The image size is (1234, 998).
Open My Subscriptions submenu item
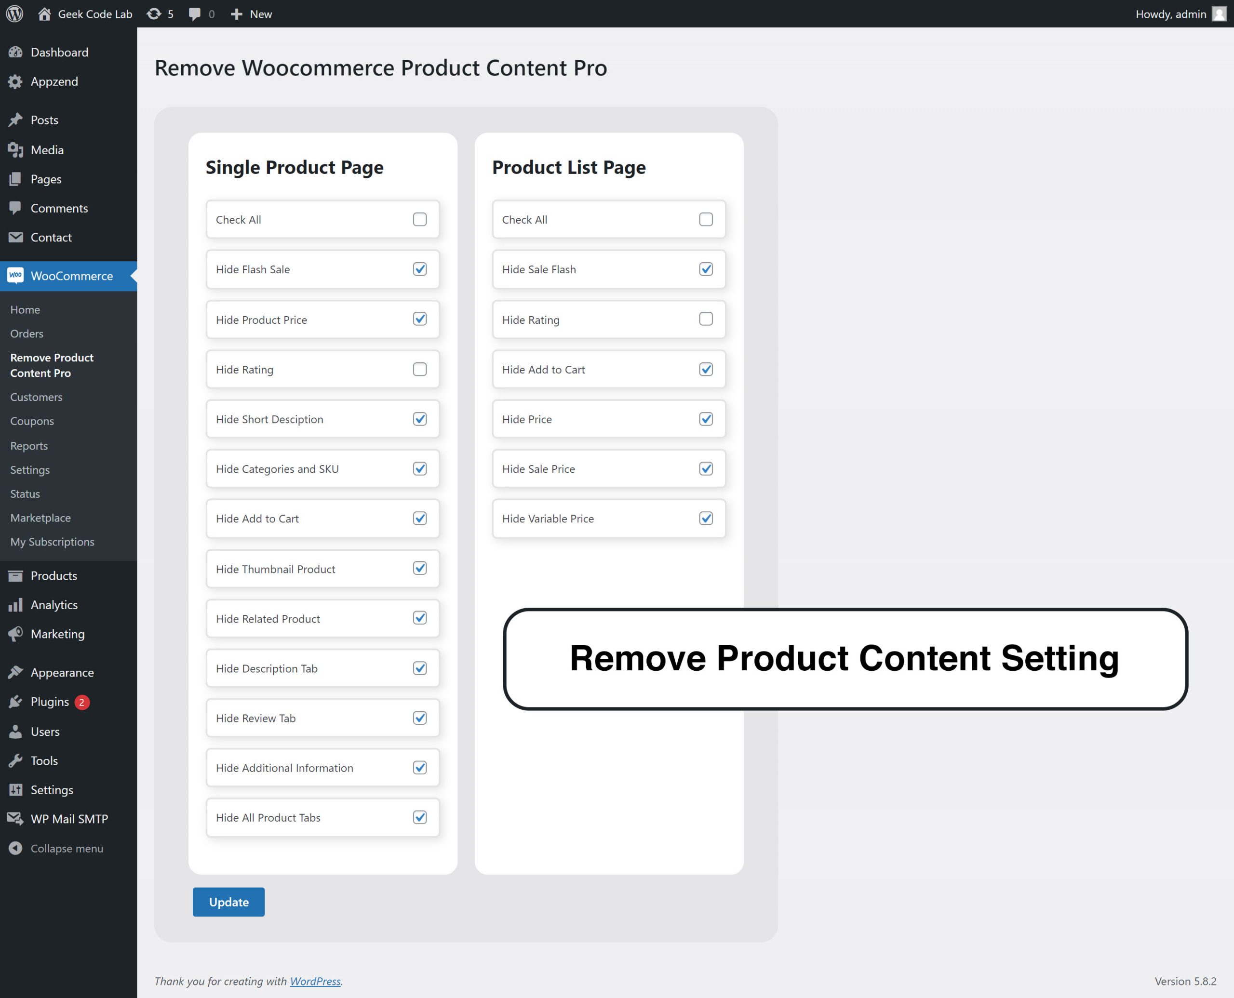coord(53,542)
